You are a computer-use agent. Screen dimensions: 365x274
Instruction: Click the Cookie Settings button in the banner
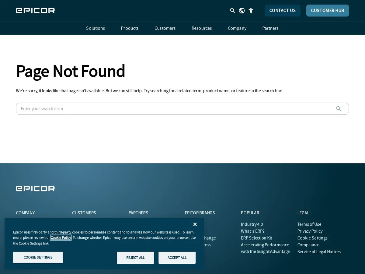click(x=38, y=258)
